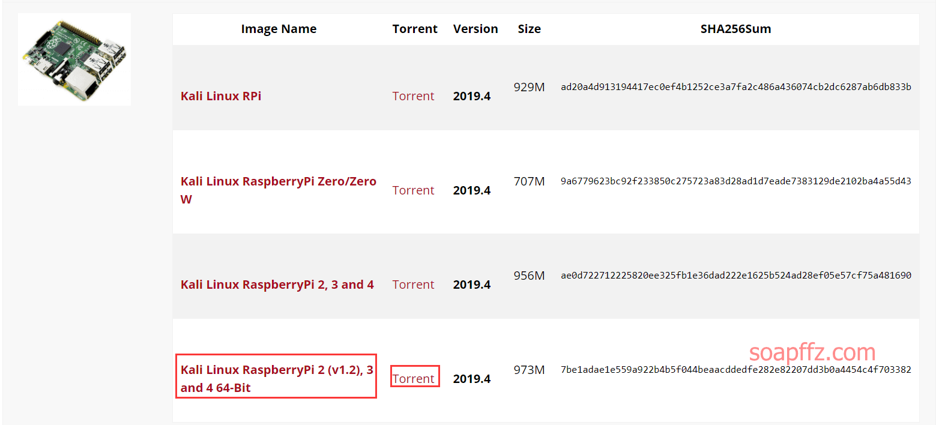Image resolution: width=936 pixels, height=425 pixels.
Task: Open Kali Linux RaspberryPi 2 (v1.2) 64-Bit link
Action: pyautogui.click(x=277, y=379)
